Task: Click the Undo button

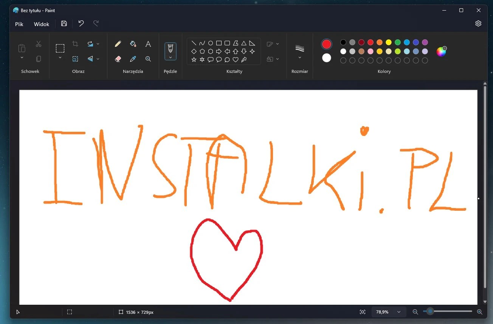Action: (81, 23)
